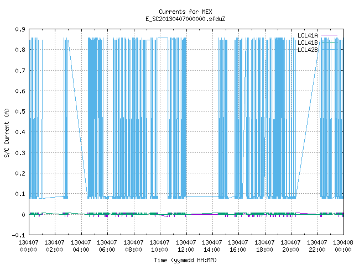
Task: Click the y-axis tick value 0.6
Action: tap(20, 91)
